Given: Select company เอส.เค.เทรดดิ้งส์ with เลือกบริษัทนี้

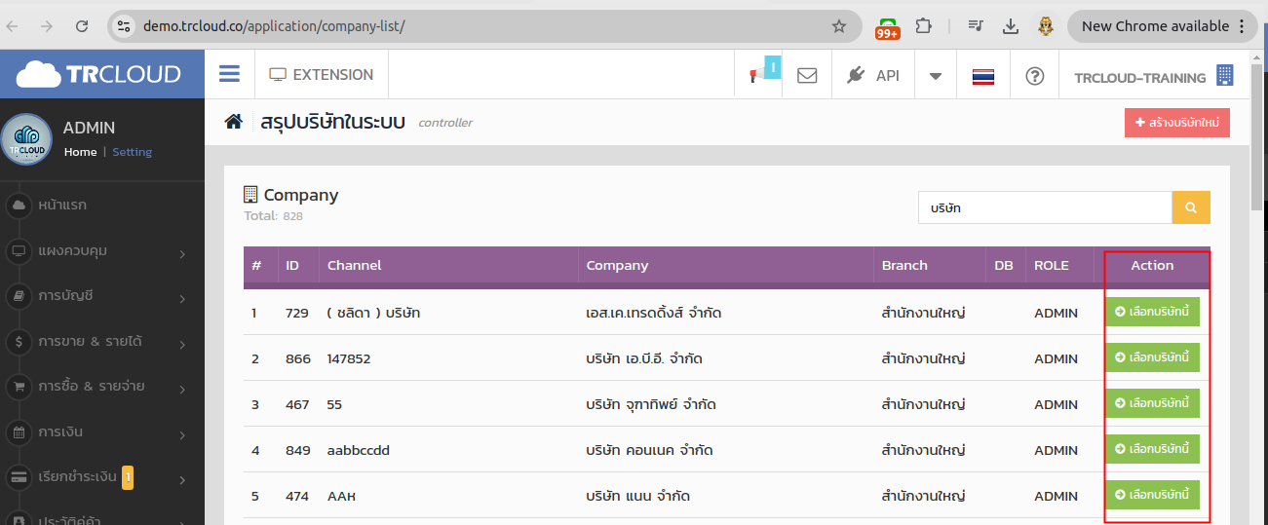Looking at the screenshot, I should click(1152, 312).
